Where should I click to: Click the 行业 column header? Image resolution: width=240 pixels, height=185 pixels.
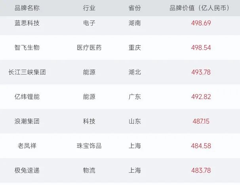[89, 8]
